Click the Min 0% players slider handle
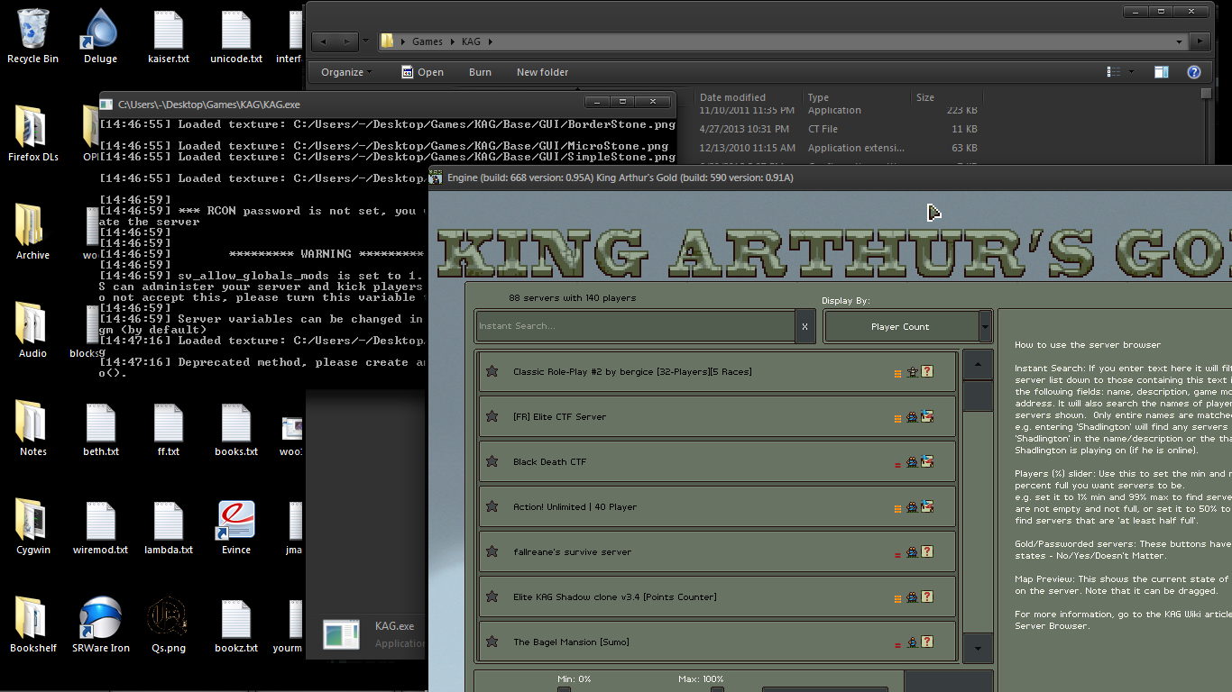This screenshot has height=692, width=1232. [x=564, y=689]
